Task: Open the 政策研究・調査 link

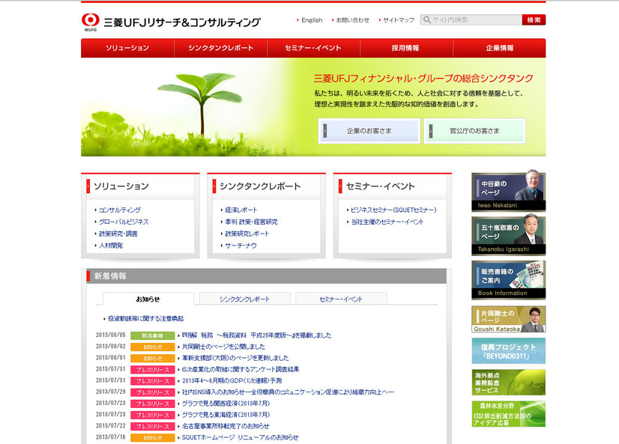Action: click(118, 234)
